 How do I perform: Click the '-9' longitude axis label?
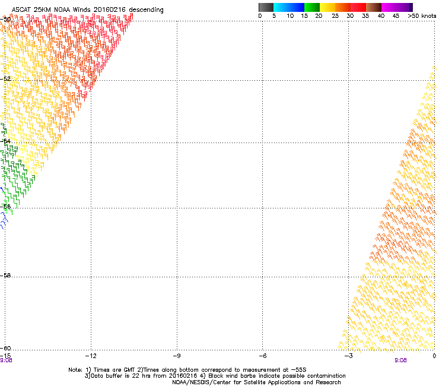click(177, 356)
